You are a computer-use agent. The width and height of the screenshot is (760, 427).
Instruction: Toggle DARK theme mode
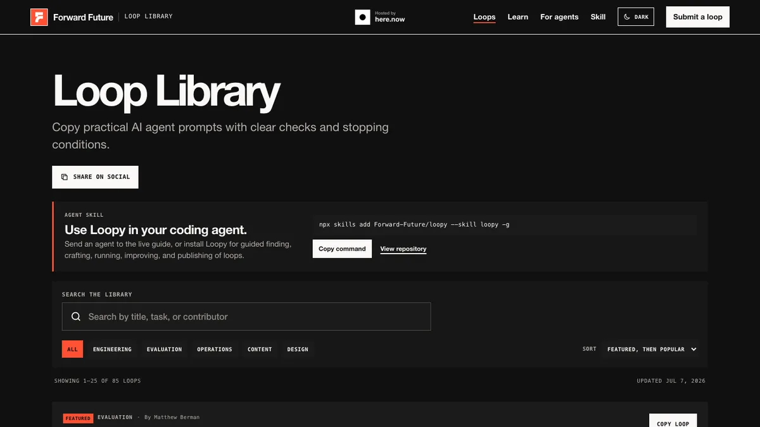(636, 17)
